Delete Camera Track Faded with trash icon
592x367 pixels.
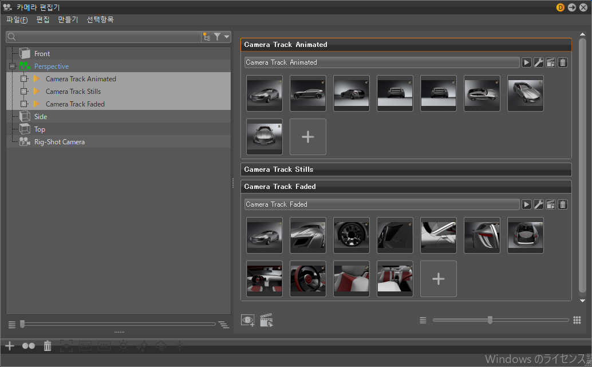(563, 204)
